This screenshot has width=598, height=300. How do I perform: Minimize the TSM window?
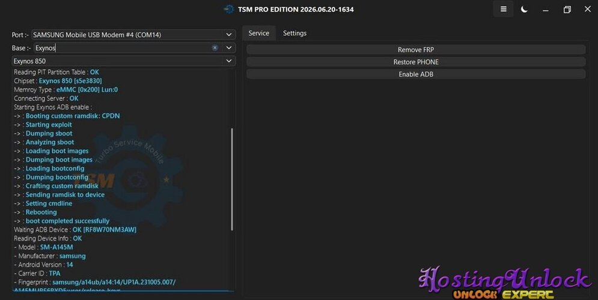pos(546,10)
